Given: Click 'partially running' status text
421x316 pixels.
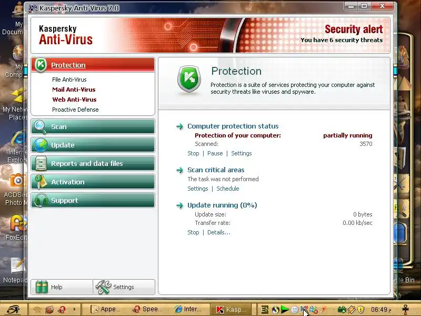Looking at the screenshot, I should [348, 135].
